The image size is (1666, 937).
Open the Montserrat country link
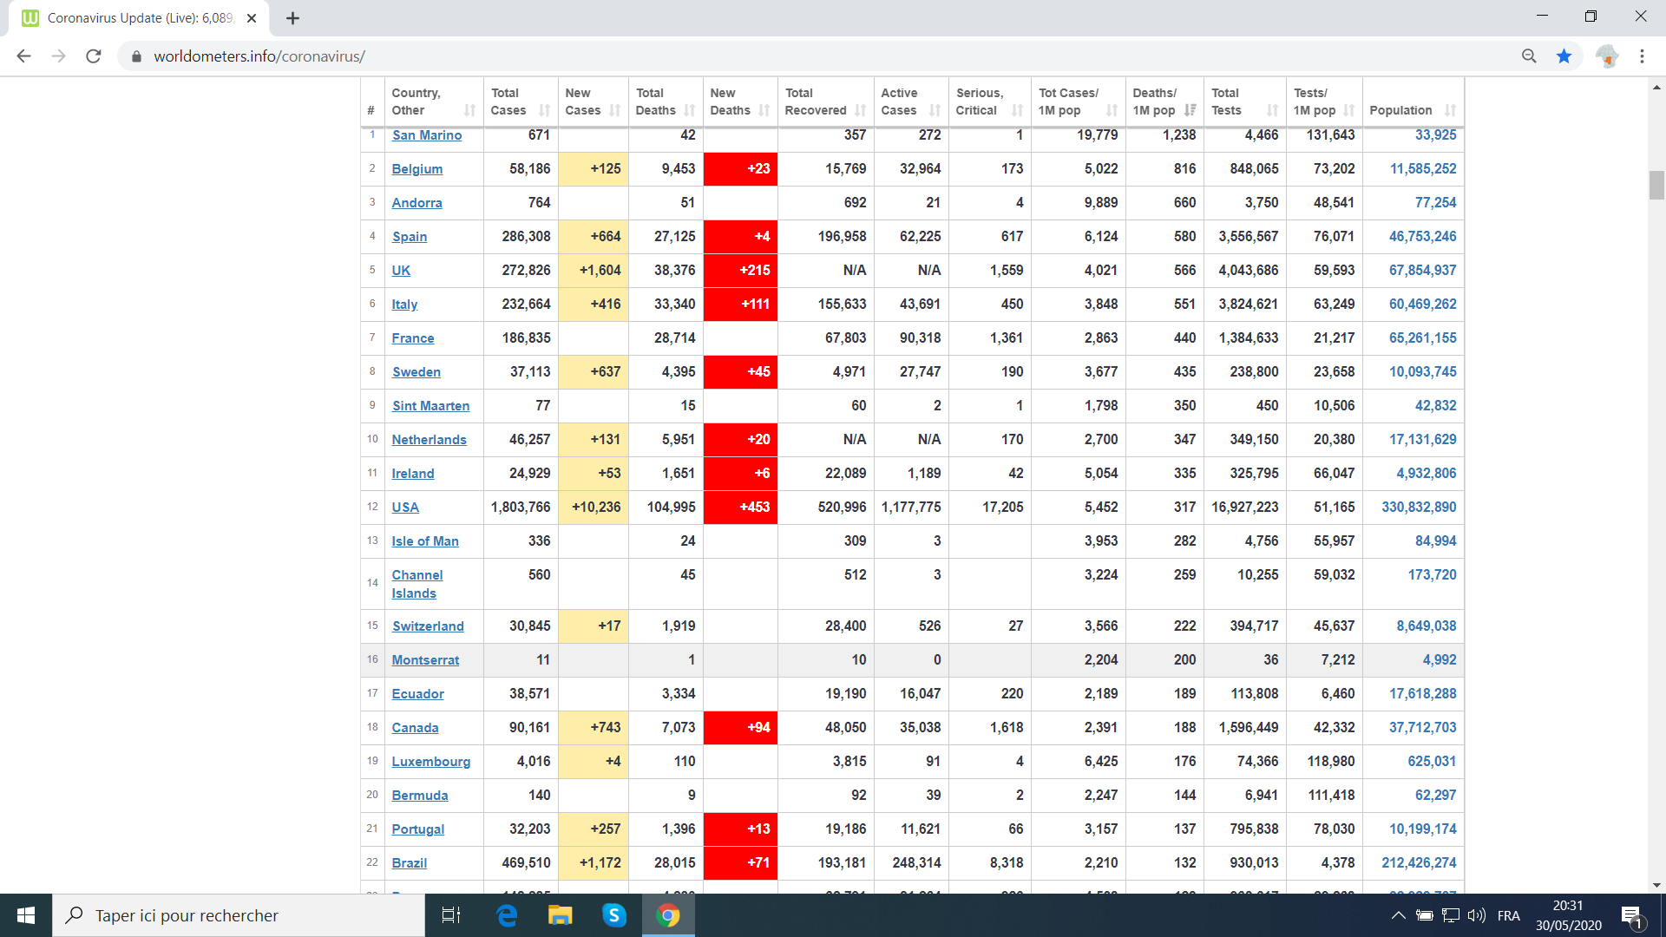click(425, 660)
